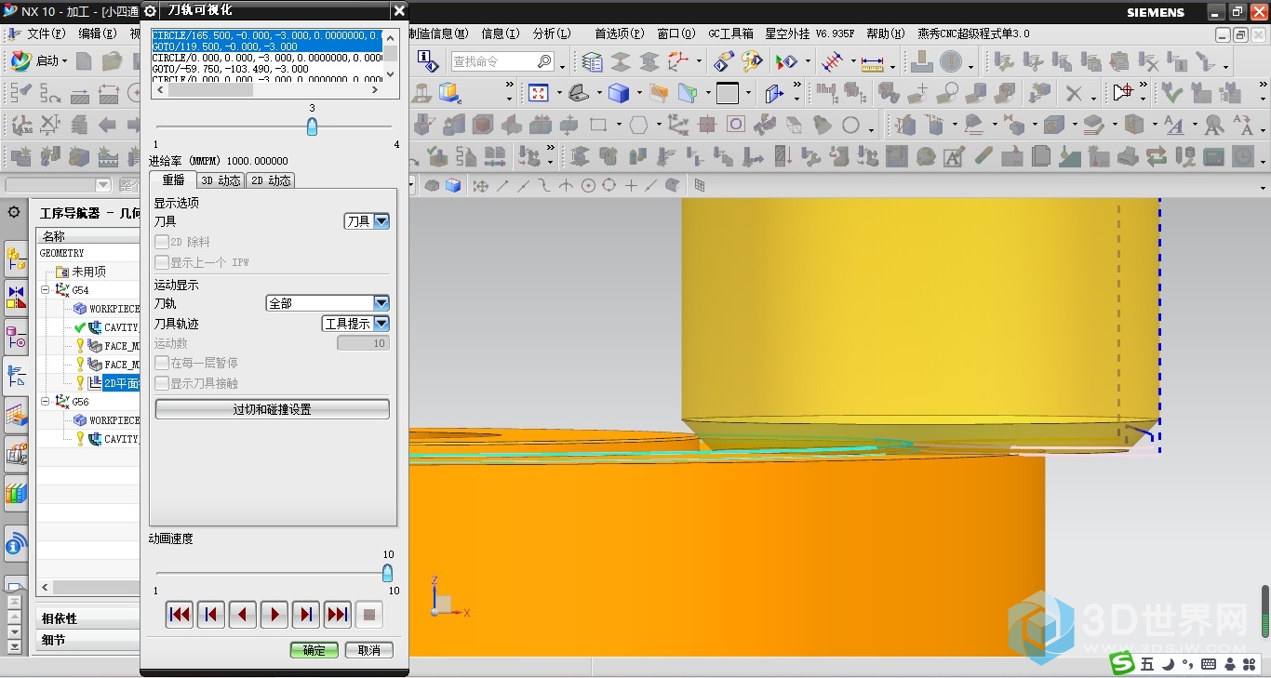Click the 启动 start button
The width and height of the screenshot is (1271, 678).
pos(38,61)
